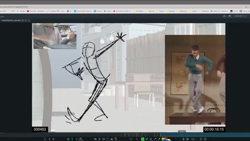Click the frame counter 000493
This screenshot has width=250, height=141.
pyautogui.click(x=40, y=129)
